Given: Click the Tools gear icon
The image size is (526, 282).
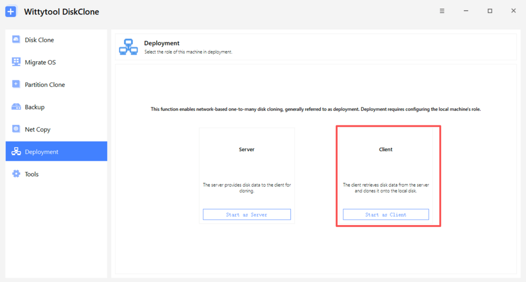Looking at the screenshot, I should [x=16, y=174].
